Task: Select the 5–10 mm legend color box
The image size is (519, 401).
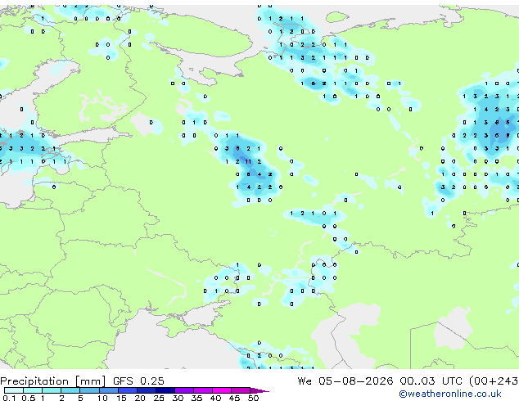Action: pyautogui.click(x=89, y=390)
